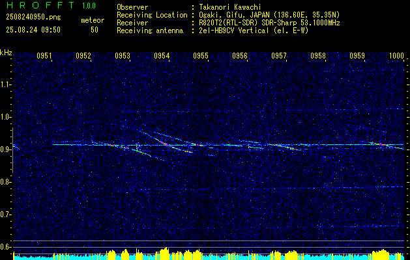Click the 'Receiving antenna' label
This screenshot has width=410, height=260.
150,31
